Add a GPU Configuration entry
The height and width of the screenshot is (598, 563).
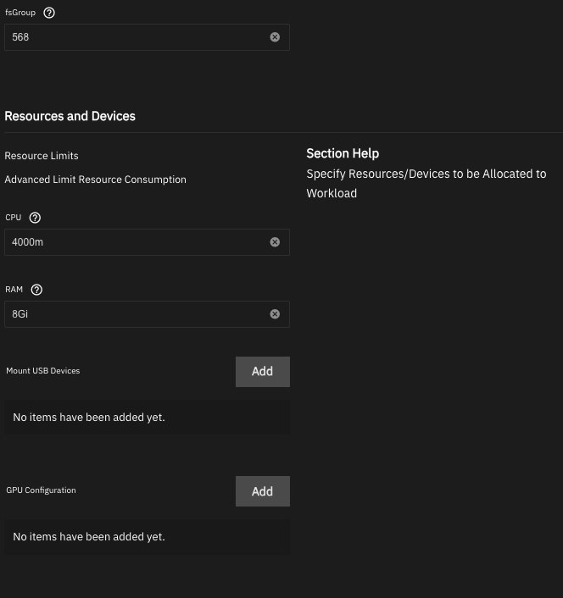[263, 491]
